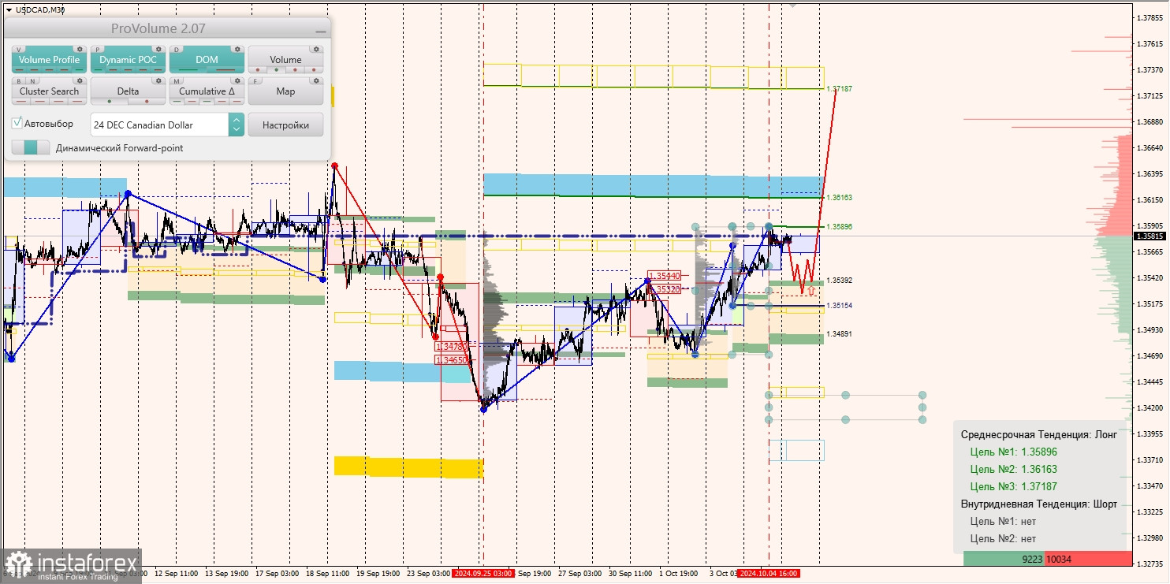1170x584 pixels.
Task: Open the Cluster Search gear settings icon
Action: [x=79, y=80]
